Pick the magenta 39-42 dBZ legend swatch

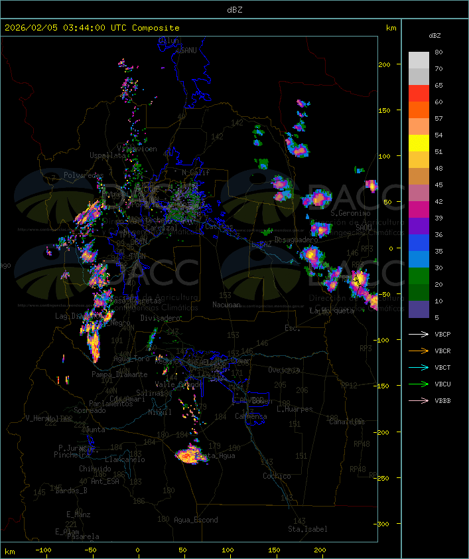click(419, 210)
